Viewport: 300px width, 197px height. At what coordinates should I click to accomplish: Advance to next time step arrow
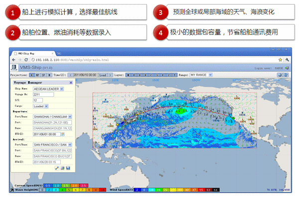110,75
